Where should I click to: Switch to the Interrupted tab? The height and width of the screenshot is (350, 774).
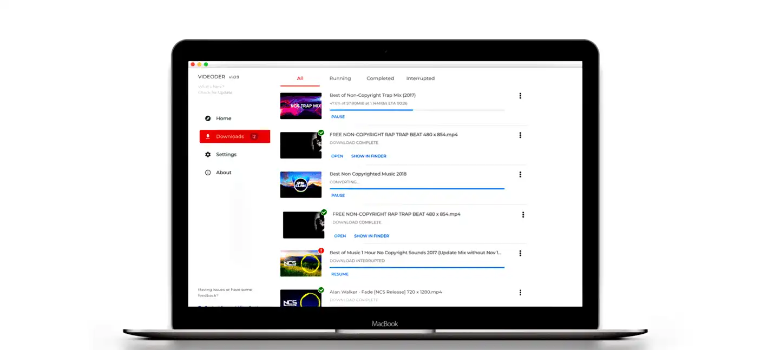[x=421, y=78]
